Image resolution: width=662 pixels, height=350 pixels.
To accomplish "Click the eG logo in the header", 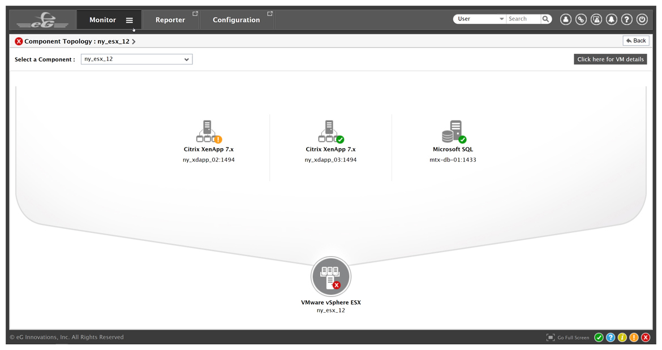I will (x=42, y=20).
